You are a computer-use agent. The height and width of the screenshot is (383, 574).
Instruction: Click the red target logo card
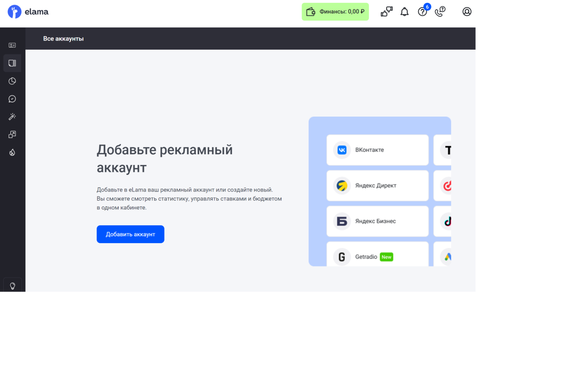(x=442, y=186)
